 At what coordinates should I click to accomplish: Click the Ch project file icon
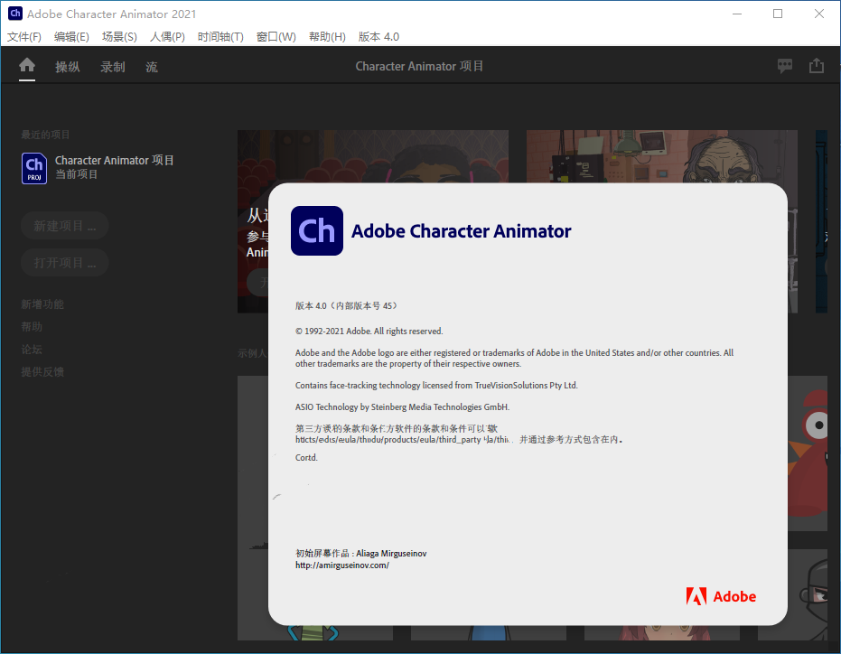coord(34,168)
